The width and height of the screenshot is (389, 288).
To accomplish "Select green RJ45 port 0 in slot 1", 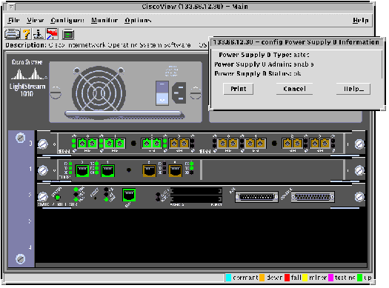I will [x=82, y=170].
